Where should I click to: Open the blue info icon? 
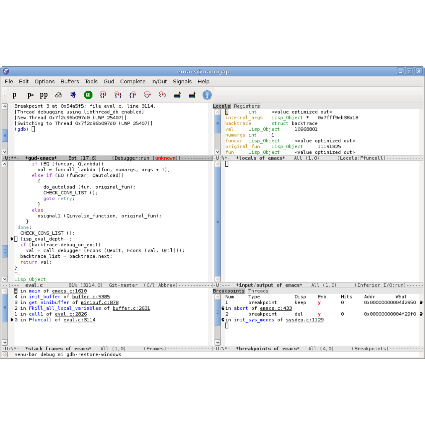[207, 95]
